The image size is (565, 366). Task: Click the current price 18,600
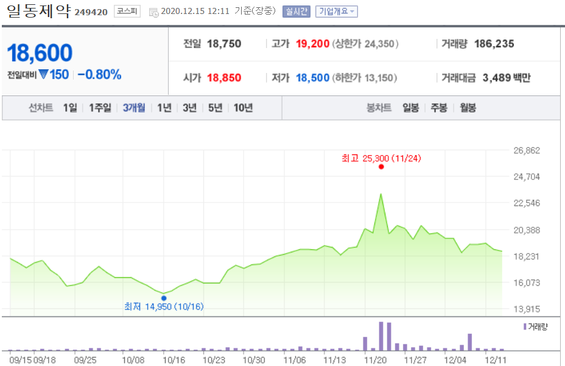click(40, 53)
